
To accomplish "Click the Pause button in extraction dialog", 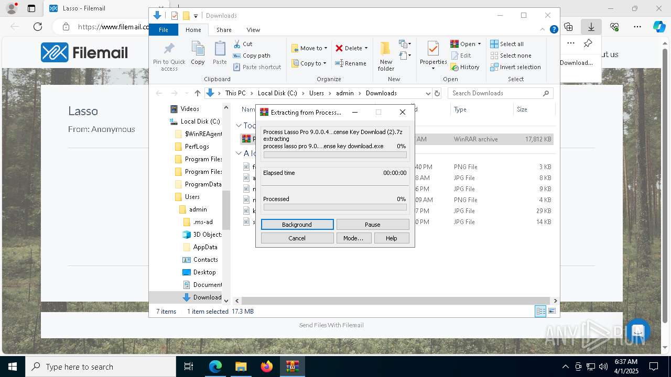I will (373, 225).
